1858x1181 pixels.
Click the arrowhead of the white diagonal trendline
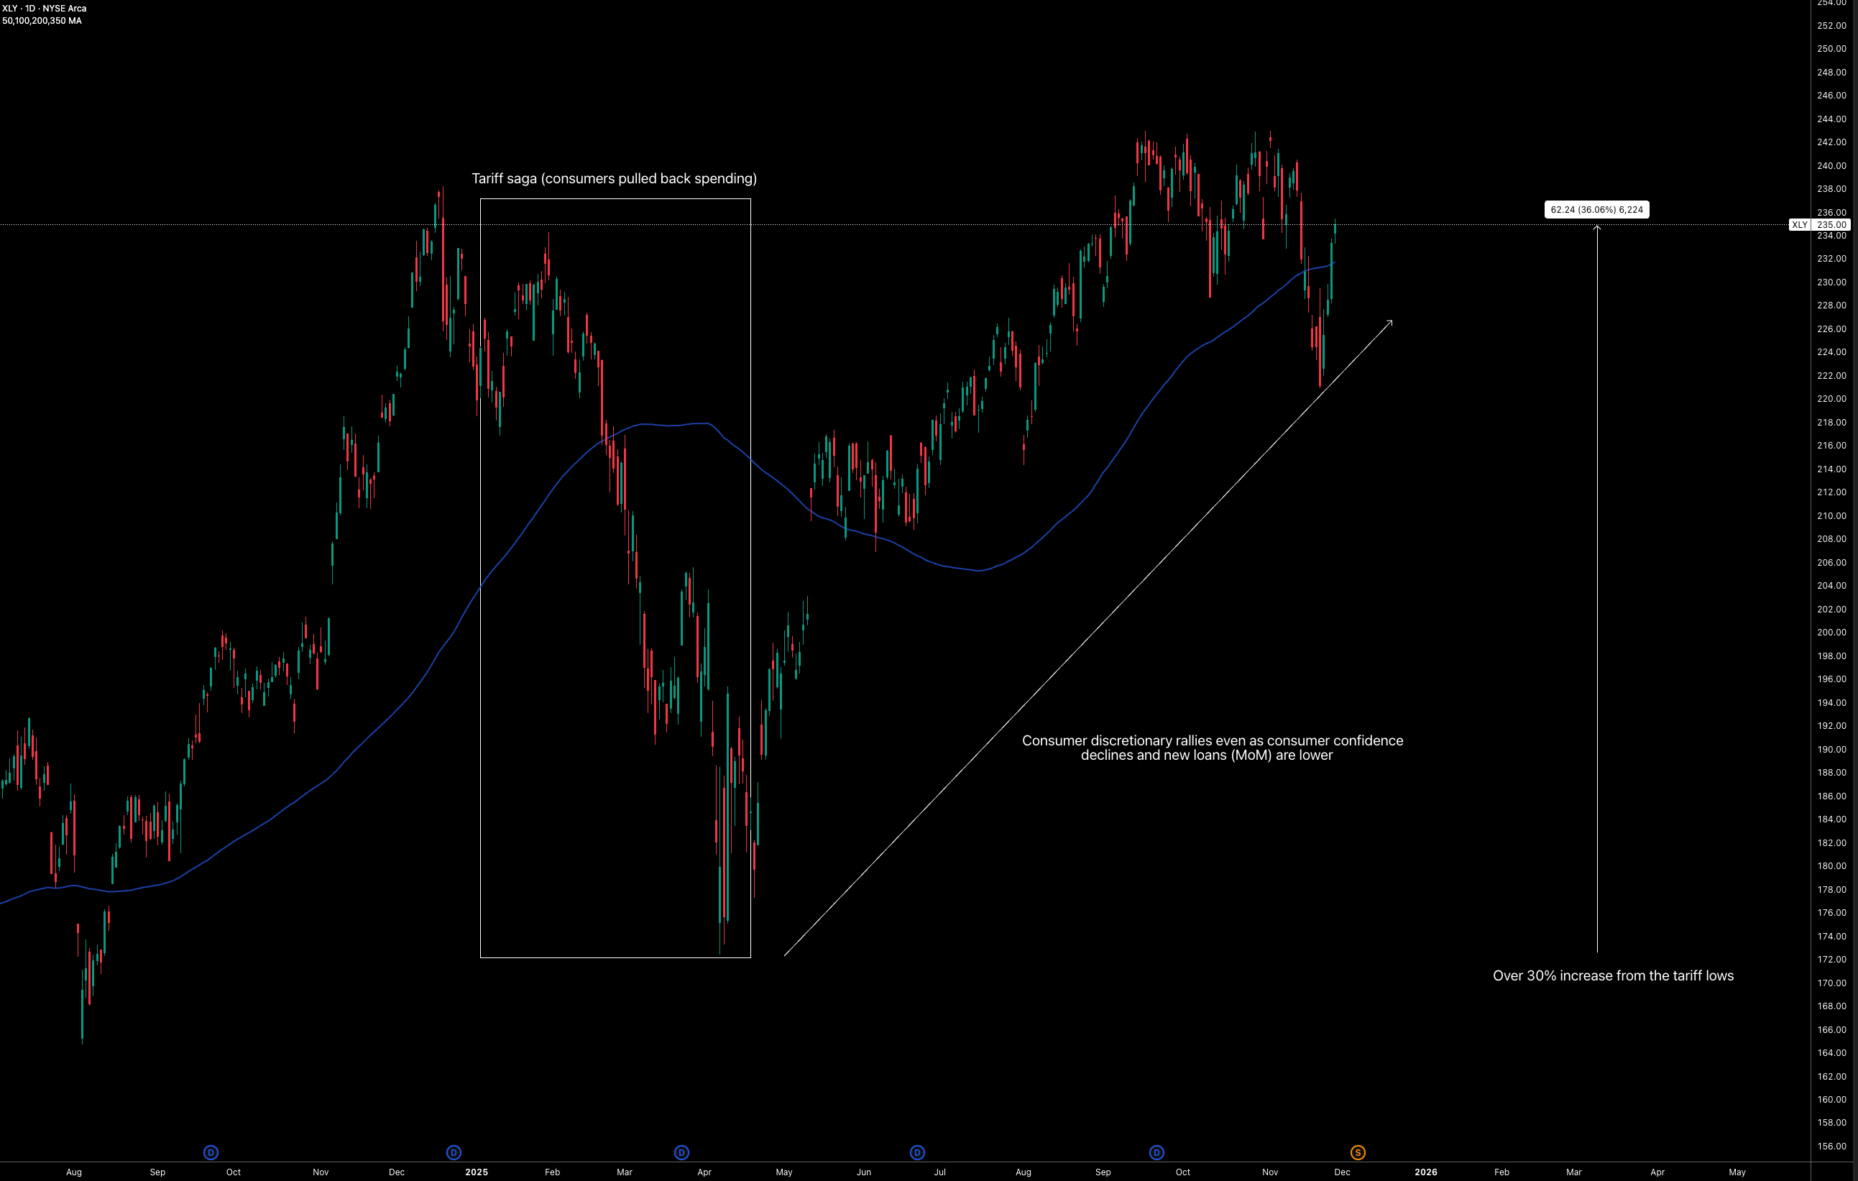1390,323
